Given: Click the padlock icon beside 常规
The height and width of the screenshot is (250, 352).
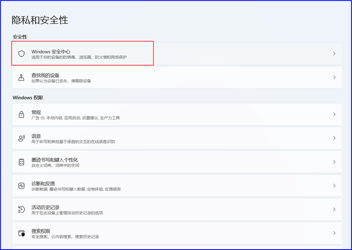Looking at the screenshot, I should (21, 114).
